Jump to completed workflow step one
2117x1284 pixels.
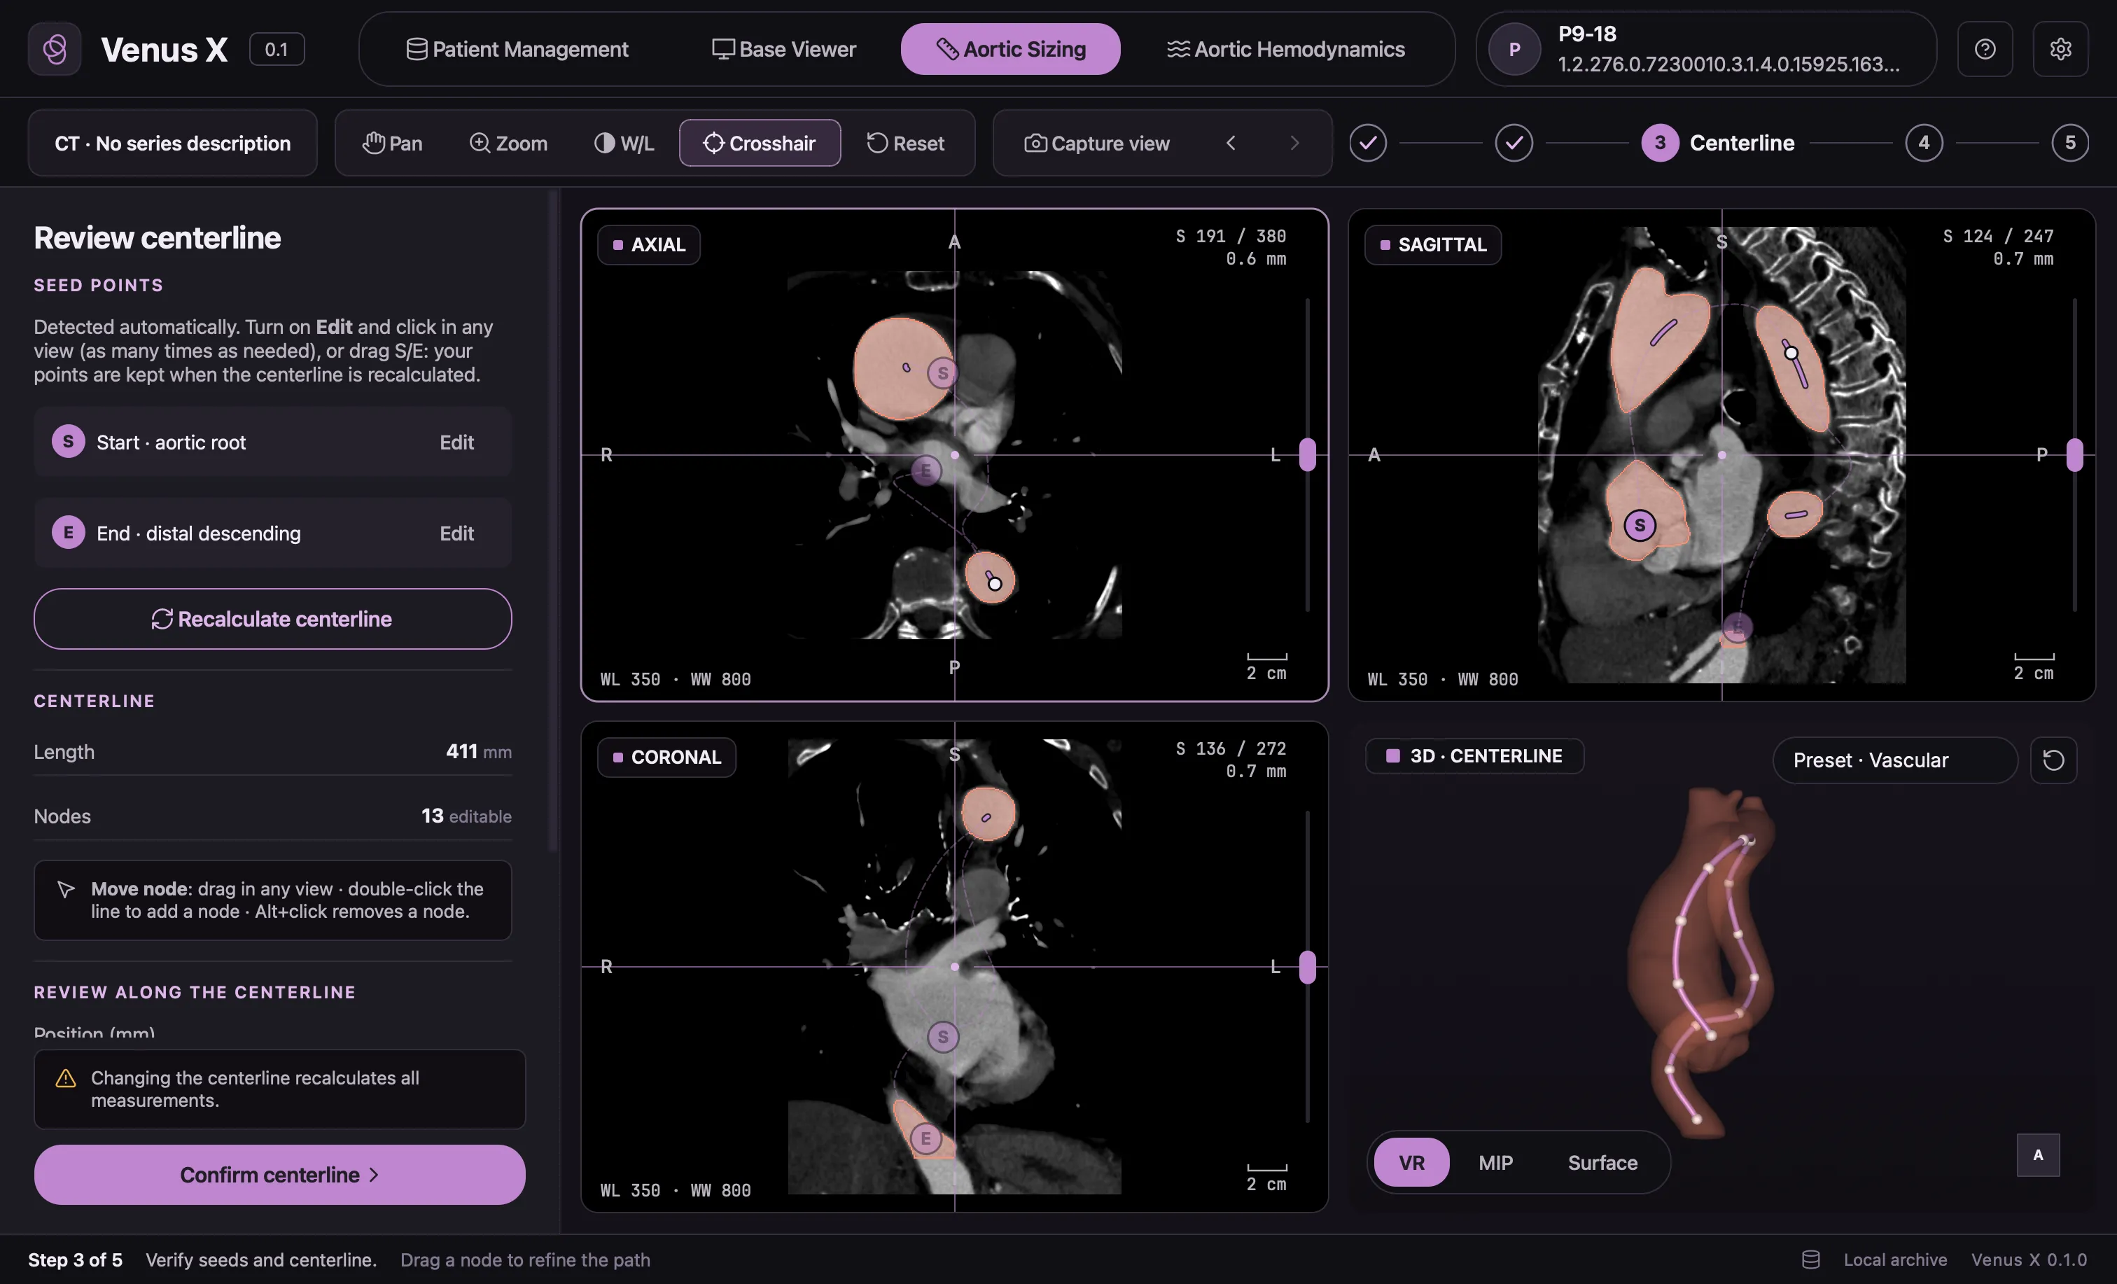point(1368,143)
